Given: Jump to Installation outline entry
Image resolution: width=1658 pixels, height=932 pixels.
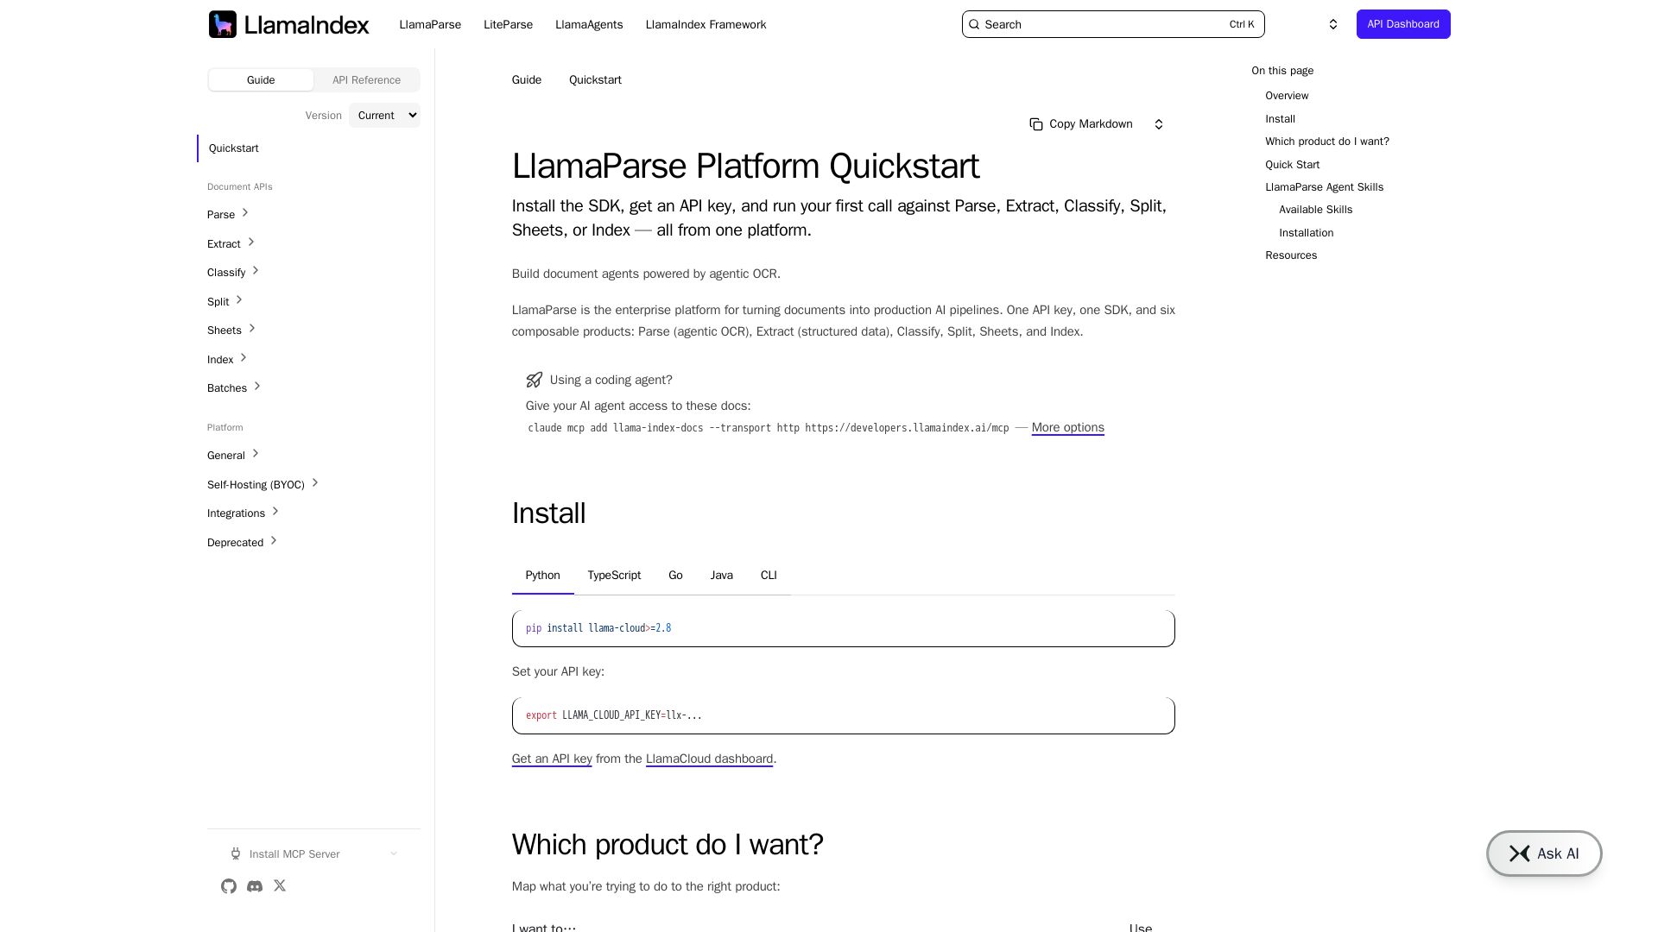Looking at the screenshot, I should point(1306,233).
